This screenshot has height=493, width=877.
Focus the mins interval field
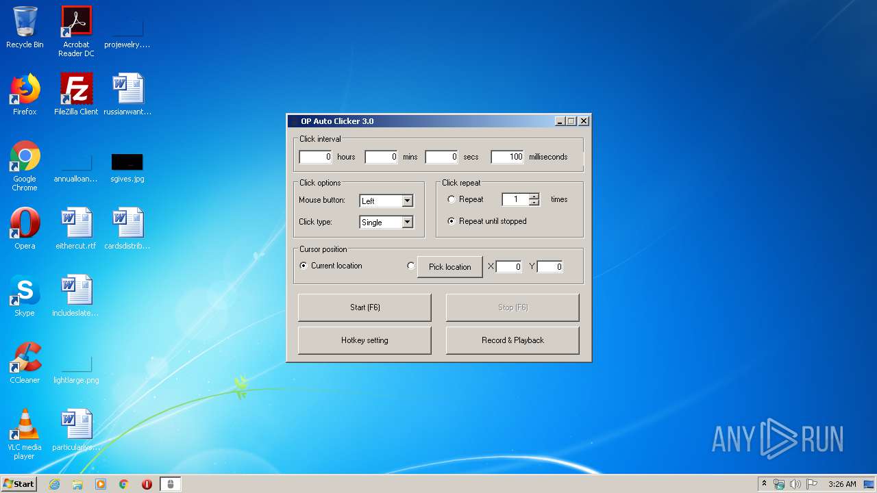[382, 157]
